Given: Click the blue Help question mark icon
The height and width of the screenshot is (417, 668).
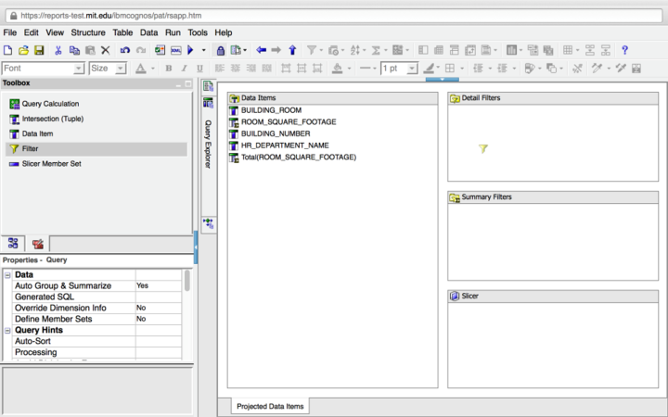Looking at the screenshot, I should click(x=624, y=50).
